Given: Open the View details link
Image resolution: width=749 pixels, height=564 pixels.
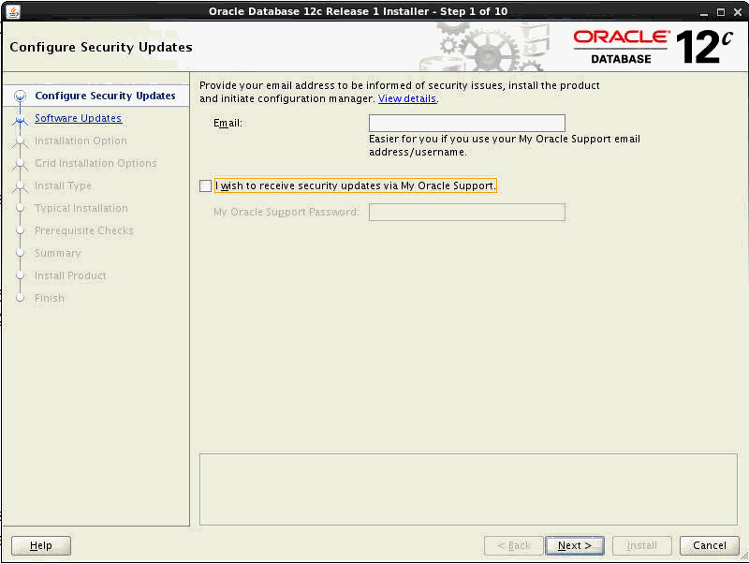Looking at the screenshot, I should [x=407, y=97].
